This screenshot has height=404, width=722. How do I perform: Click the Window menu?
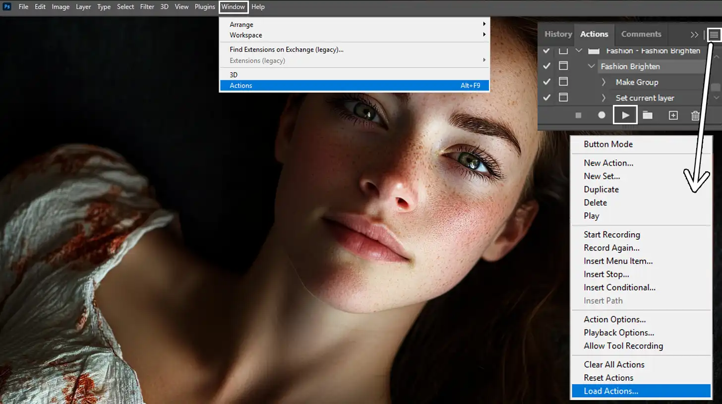click(234, 7)
